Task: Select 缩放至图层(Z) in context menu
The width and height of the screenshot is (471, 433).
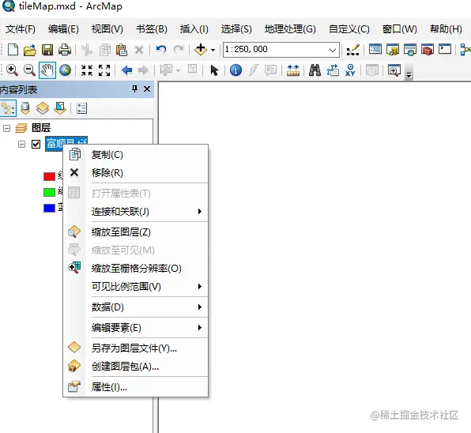Action: click(136, 232)
